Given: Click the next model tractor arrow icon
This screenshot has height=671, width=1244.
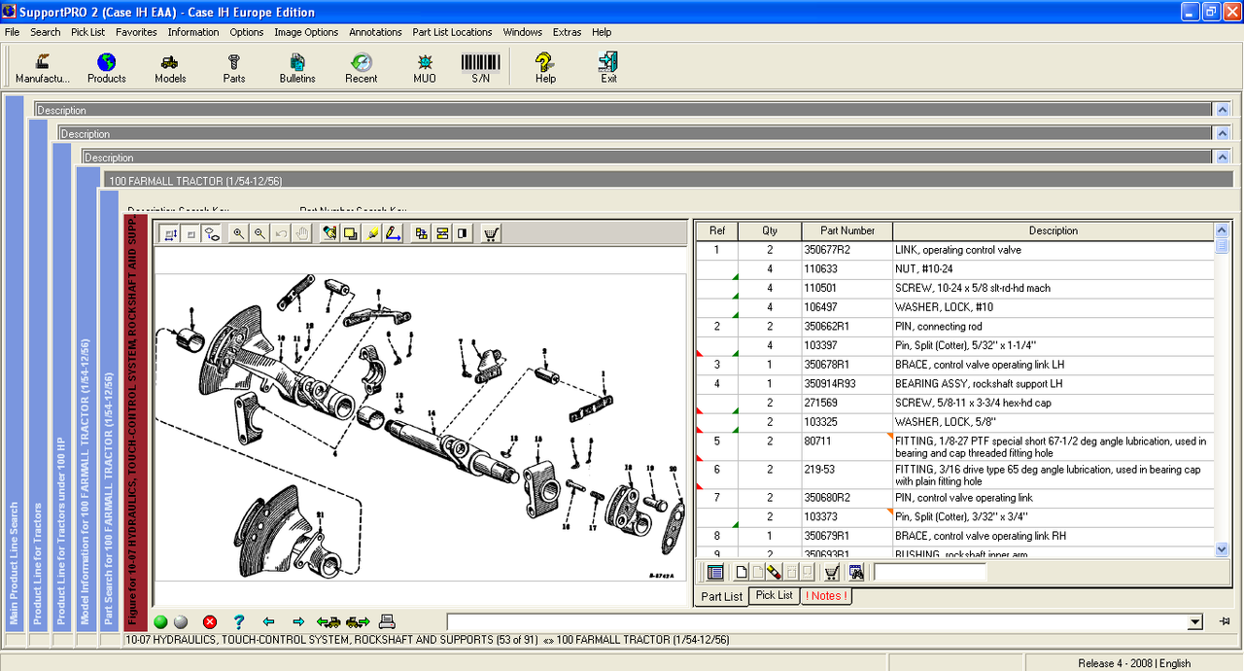Looking at the screenshot, I should 358,621.
